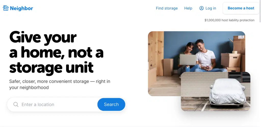
Task: Click the Become a host button
Action: coord(241,8)
